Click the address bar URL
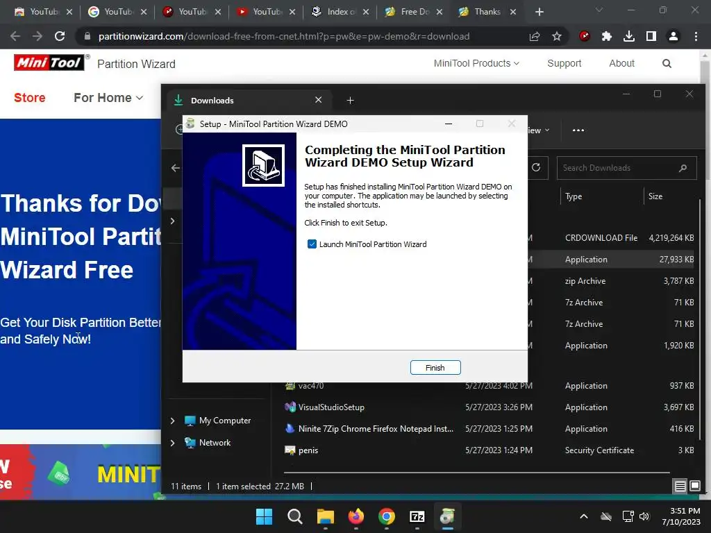The width and height of the screenshot is (711, 533). 284,36
